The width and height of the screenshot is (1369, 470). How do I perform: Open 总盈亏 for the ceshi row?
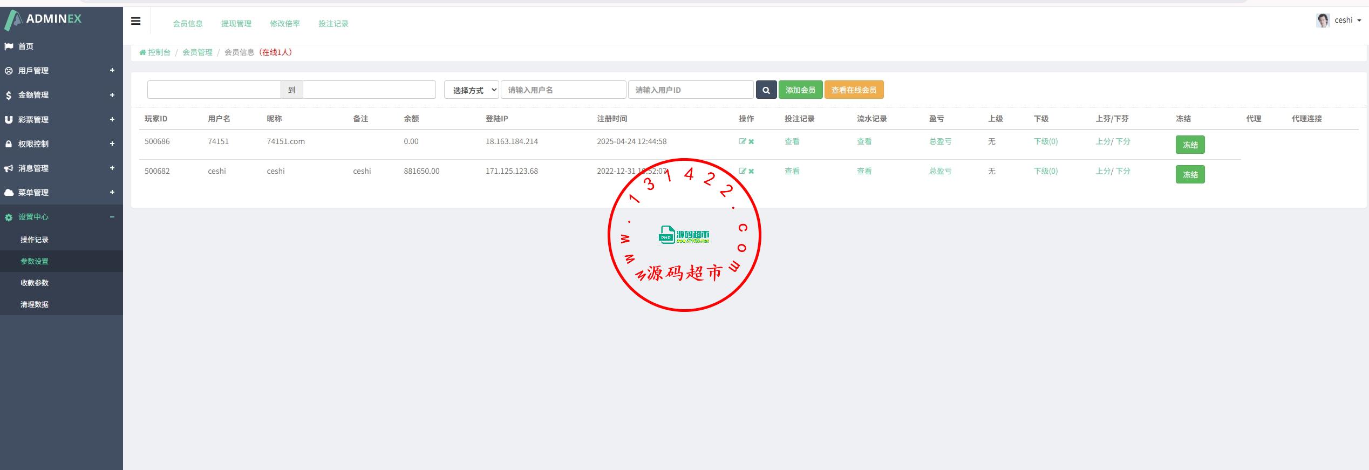pos(941,171)
